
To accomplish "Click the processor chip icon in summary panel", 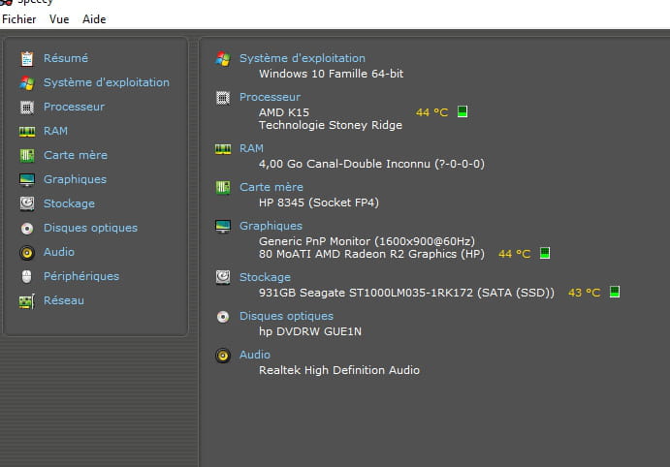I will pyautogui.click(x=223, y=98).
